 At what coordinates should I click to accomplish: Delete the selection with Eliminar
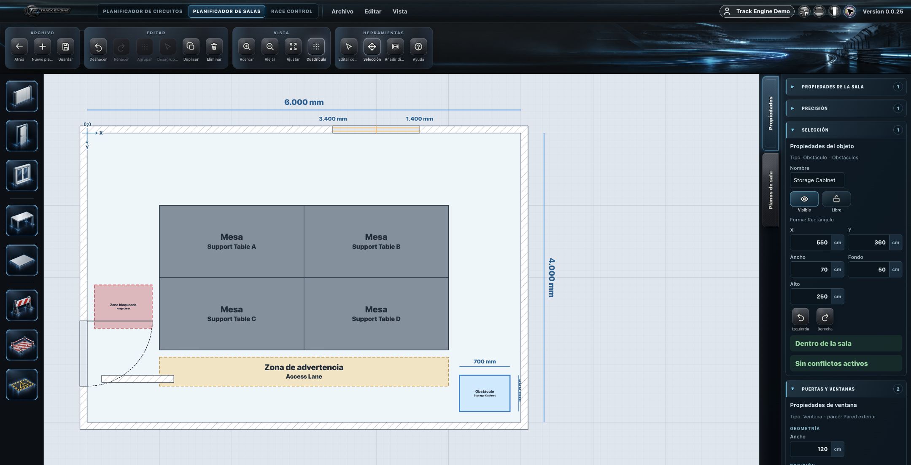tap(214, 47)
